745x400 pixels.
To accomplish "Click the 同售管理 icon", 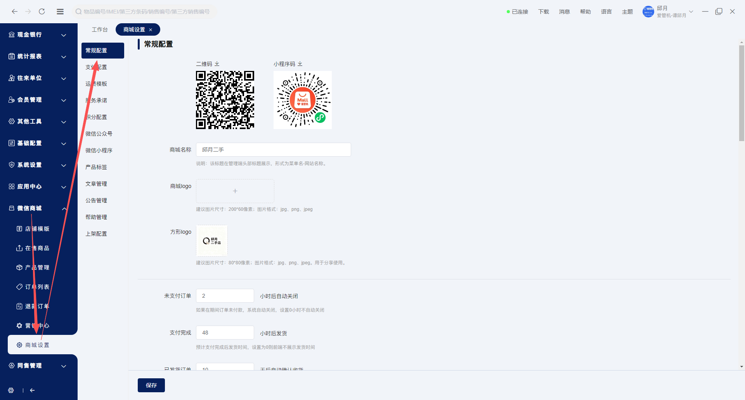I will [x=12, y=366].
